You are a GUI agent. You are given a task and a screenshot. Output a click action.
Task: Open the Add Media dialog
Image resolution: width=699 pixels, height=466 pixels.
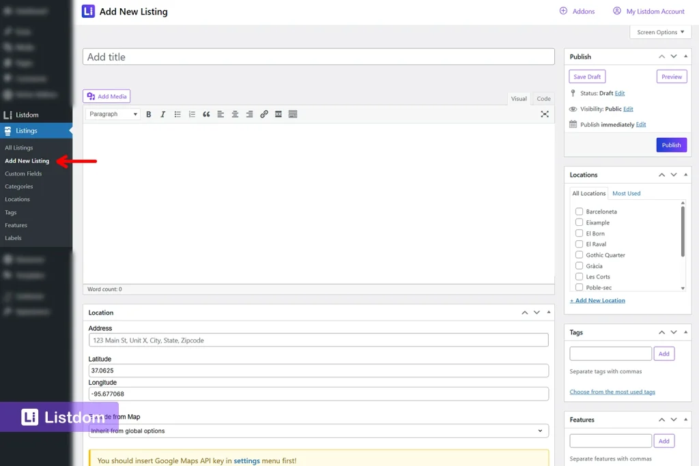(x=106, y=96)
